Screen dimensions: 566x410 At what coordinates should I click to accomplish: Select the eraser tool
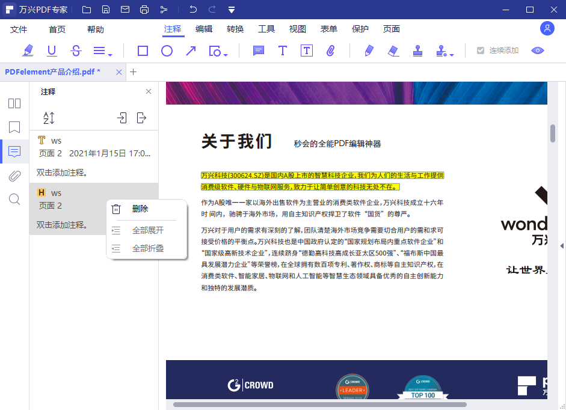pos(393,50)
